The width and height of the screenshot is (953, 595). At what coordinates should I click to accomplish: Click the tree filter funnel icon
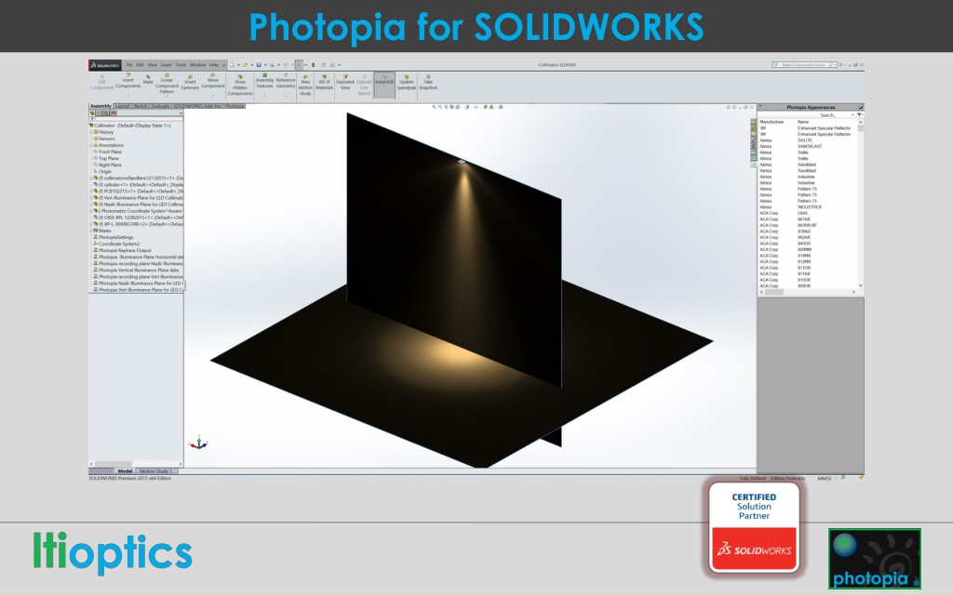pyautogui.click(x=92, y=119)
